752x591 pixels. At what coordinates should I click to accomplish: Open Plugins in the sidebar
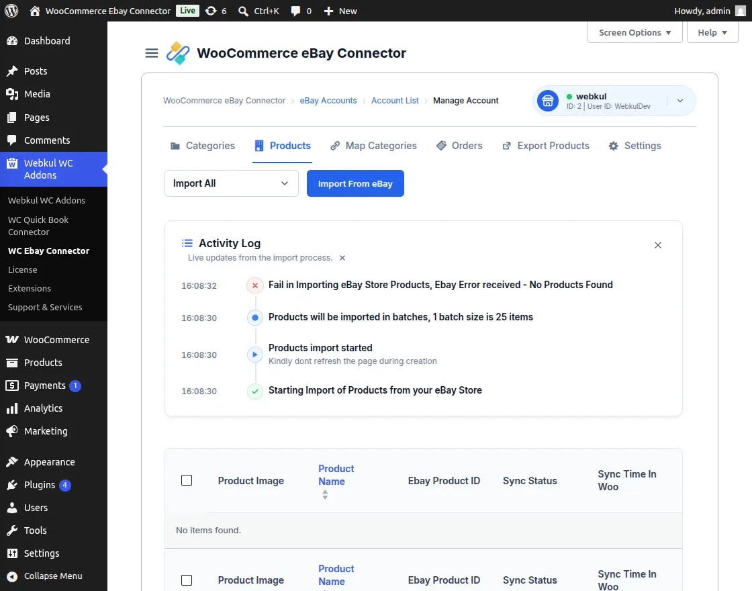(53, 485)
